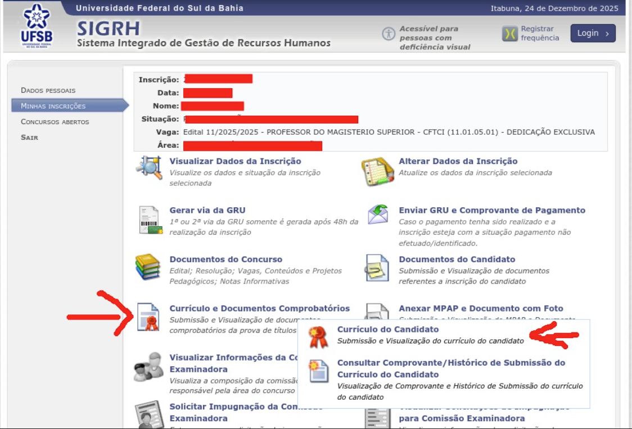The height and width of the screenshot is (429, 632).
Task: Click the stacked books icon for Documentos do Concurso
Action: point(148,268)
